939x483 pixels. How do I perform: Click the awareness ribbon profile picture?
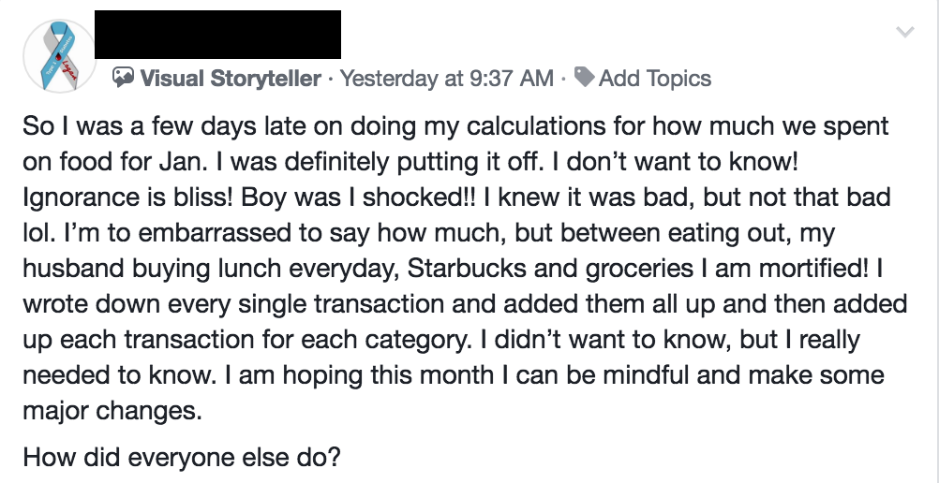click(59, 55)
